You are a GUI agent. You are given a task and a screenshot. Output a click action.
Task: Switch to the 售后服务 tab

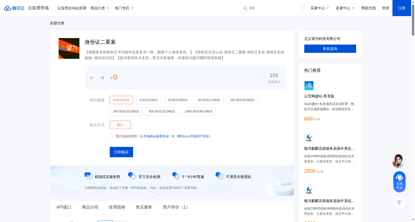click(x=144, y=207)
